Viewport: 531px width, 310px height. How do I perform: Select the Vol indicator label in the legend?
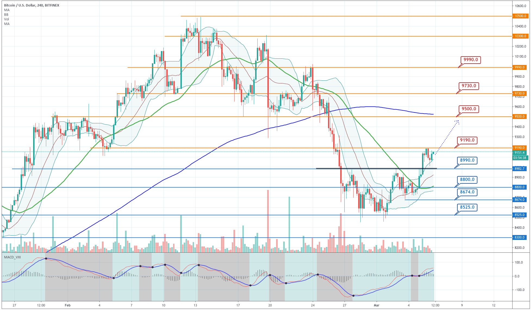pos(7,19)
